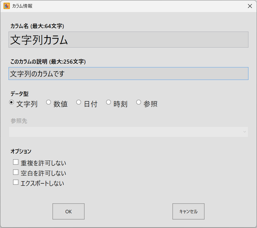Check the エクスポートしない box
The height and width of the screenshot is (228, 257).
click(x=16, y=182)
